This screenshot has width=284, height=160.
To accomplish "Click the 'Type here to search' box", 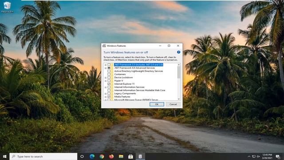I will [x=43, y=156].
